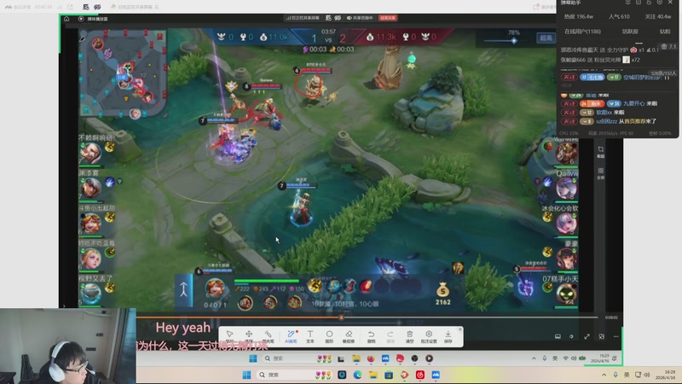
Task: Expand outer system tray hidden icons chevron
Action: (604, 375)
